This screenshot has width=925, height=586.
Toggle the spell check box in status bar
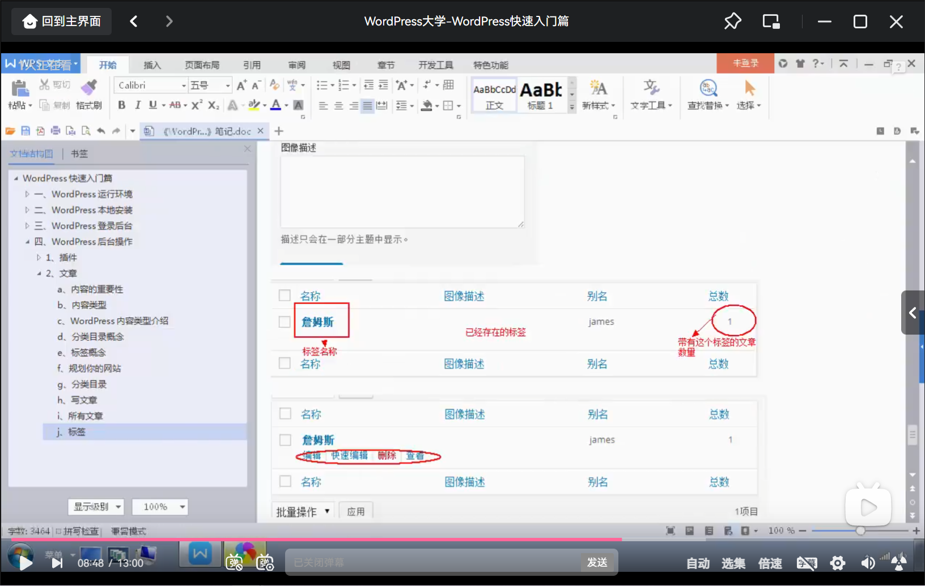point(59,531)
